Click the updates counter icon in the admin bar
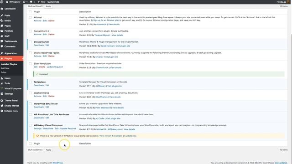Screen dimensions: 292x164 tap(24, 2)
